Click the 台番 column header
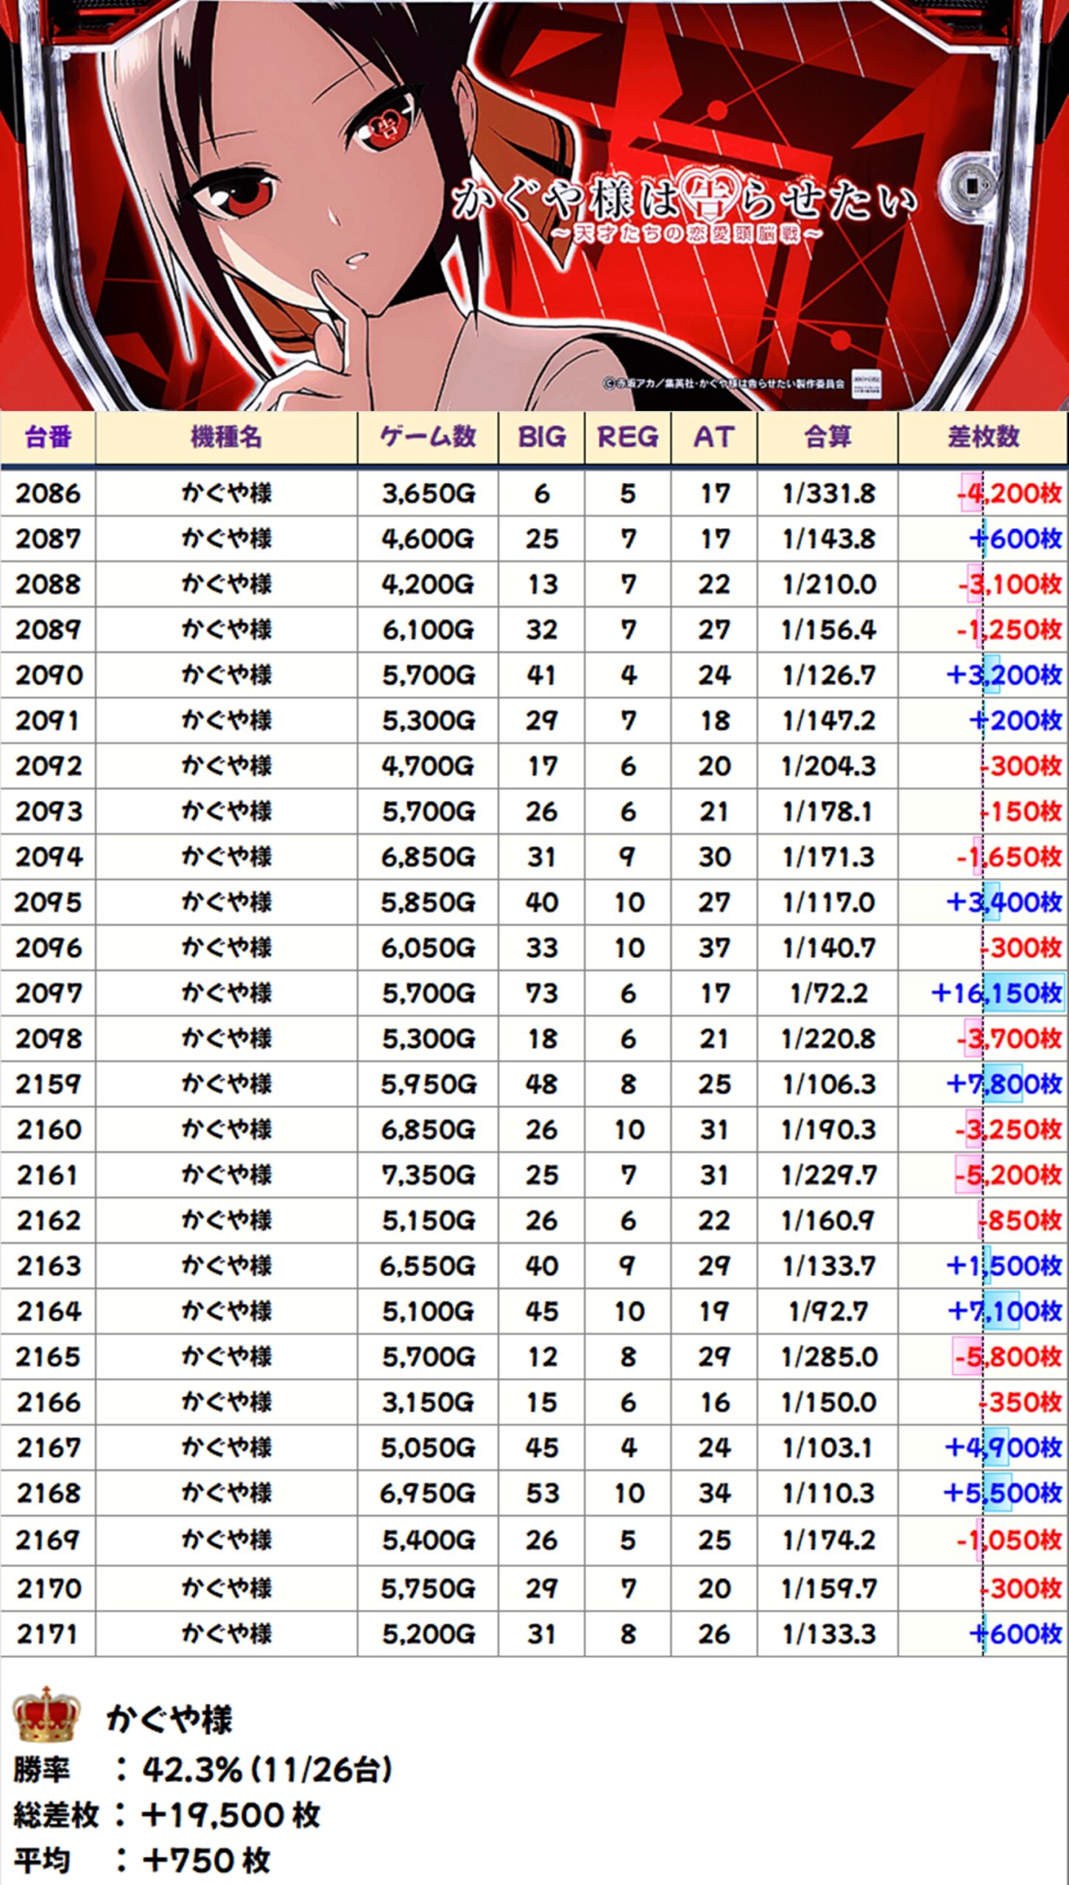The width and height of the screenshot is (1069, 1885). 48,437
